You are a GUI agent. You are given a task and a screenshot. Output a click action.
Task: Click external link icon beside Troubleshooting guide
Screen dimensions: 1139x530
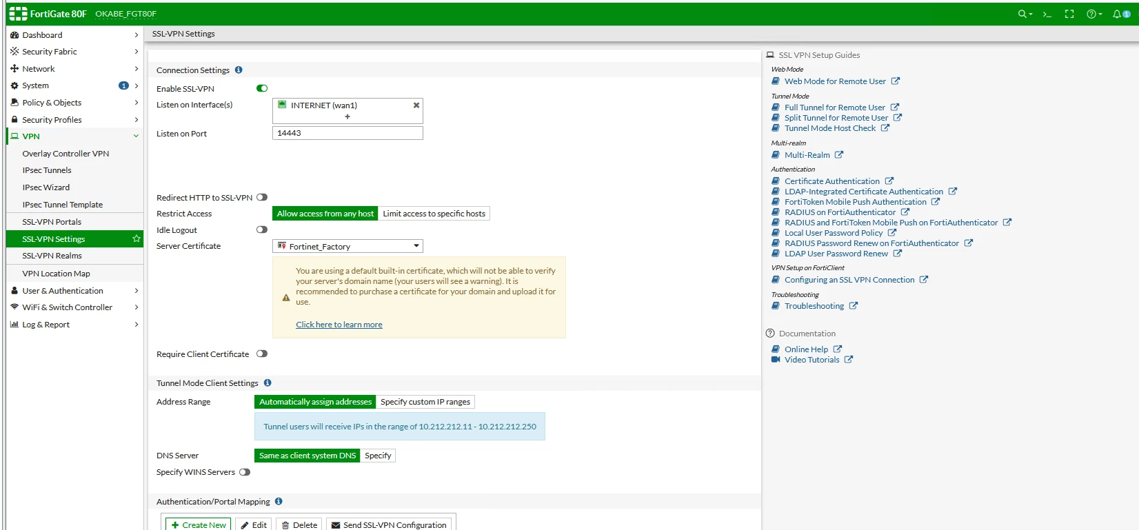(854, 305)
